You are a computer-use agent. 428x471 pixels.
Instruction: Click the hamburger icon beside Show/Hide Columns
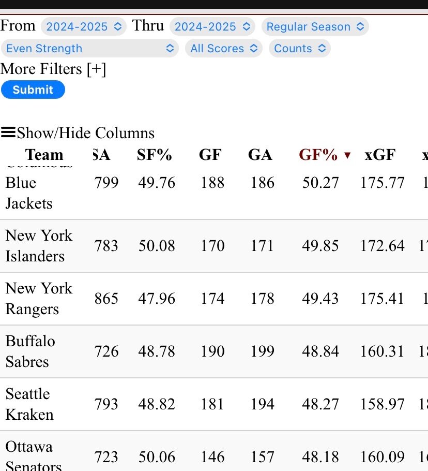[8, 132]
